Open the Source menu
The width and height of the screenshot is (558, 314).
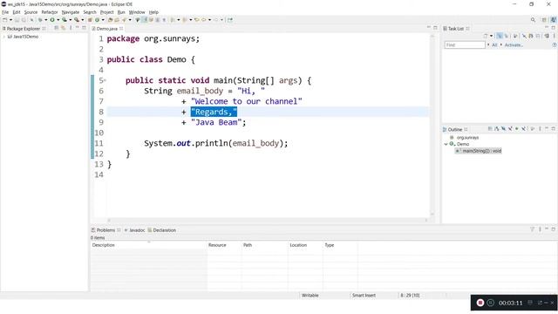(x=31, y=12)
